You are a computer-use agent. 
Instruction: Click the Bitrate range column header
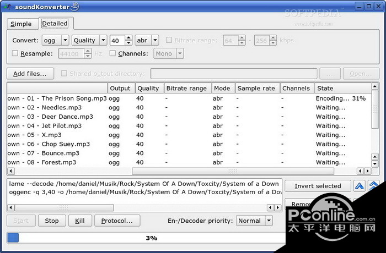[x=188, y=89]
